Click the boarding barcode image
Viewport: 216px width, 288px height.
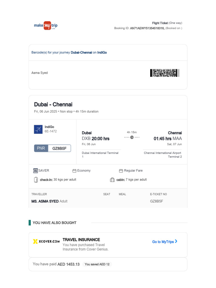point(165,73)
